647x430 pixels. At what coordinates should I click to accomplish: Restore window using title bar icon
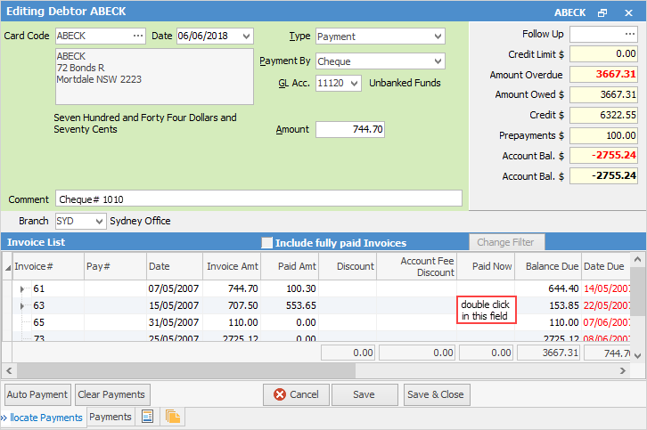coord(602,12)
